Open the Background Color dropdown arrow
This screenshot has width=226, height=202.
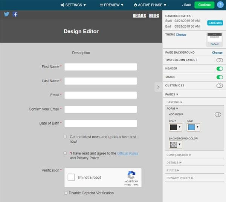pos(180,144)
